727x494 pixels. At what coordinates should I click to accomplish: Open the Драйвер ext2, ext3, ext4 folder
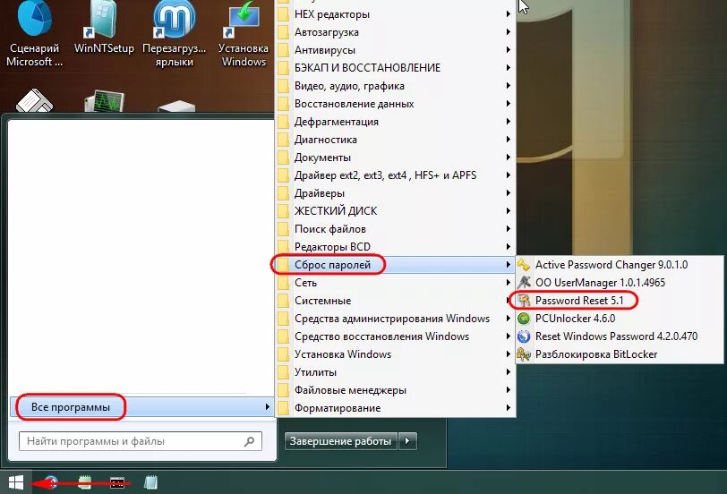pyautogui.click(x=396, y=175)
